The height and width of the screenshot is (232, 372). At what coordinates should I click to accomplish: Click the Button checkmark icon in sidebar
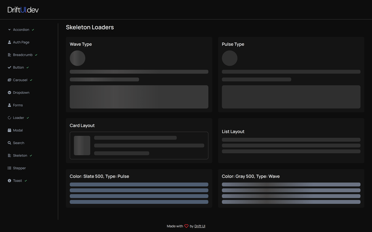click(9, 67)
